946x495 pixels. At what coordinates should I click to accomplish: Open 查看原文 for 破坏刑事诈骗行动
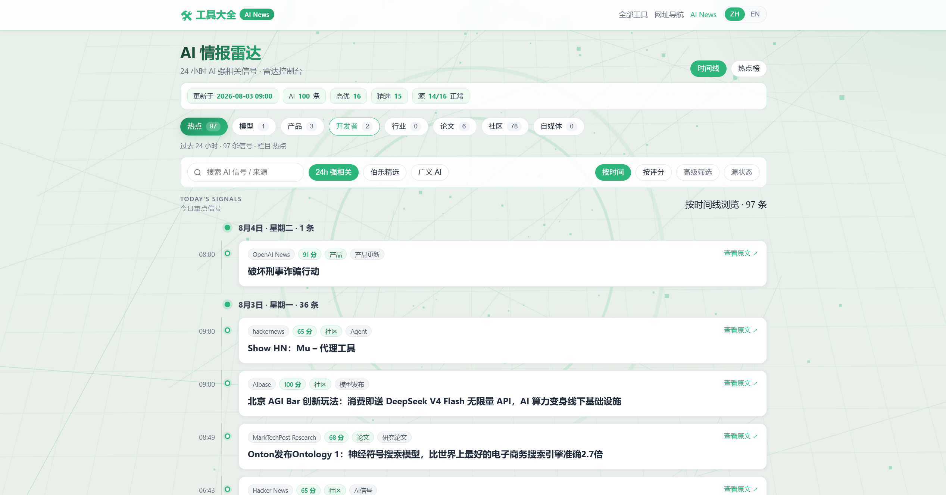pos(740,253)
